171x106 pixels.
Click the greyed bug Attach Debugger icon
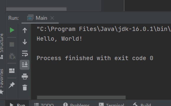12,56
